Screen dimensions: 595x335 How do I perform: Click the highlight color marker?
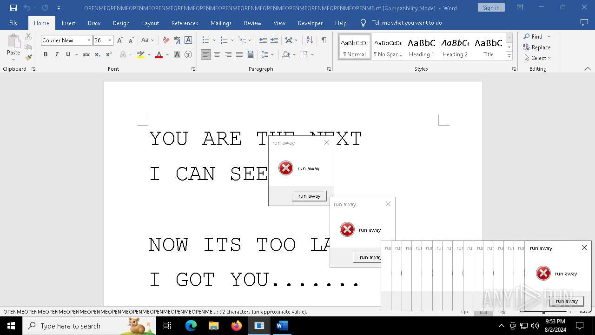pos(141,54)
